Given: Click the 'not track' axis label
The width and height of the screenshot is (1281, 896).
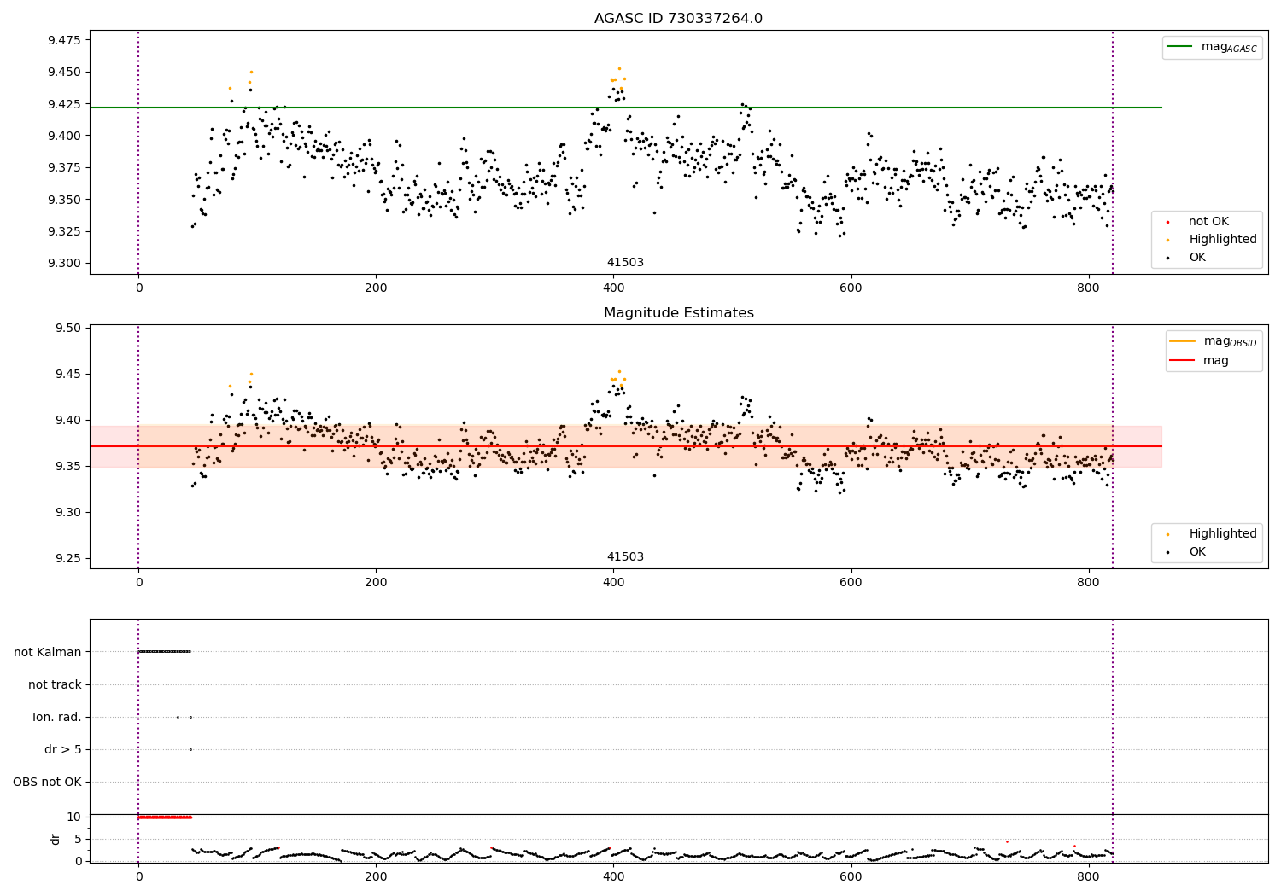Looking at the screenshot, I should tap(55, 684).
